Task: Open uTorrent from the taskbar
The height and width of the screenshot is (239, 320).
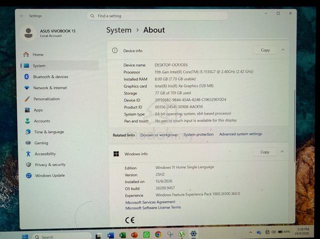Action: [181, 234]
